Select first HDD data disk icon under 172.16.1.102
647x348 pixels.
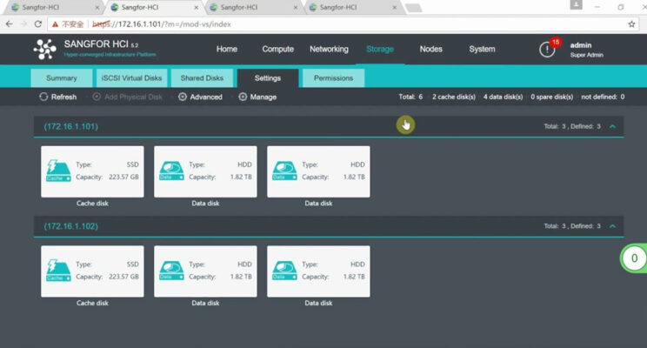[171, 271]
